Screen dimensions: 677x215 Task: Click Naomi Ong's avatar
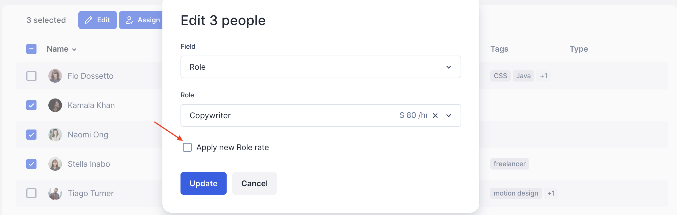coord(55,135)
